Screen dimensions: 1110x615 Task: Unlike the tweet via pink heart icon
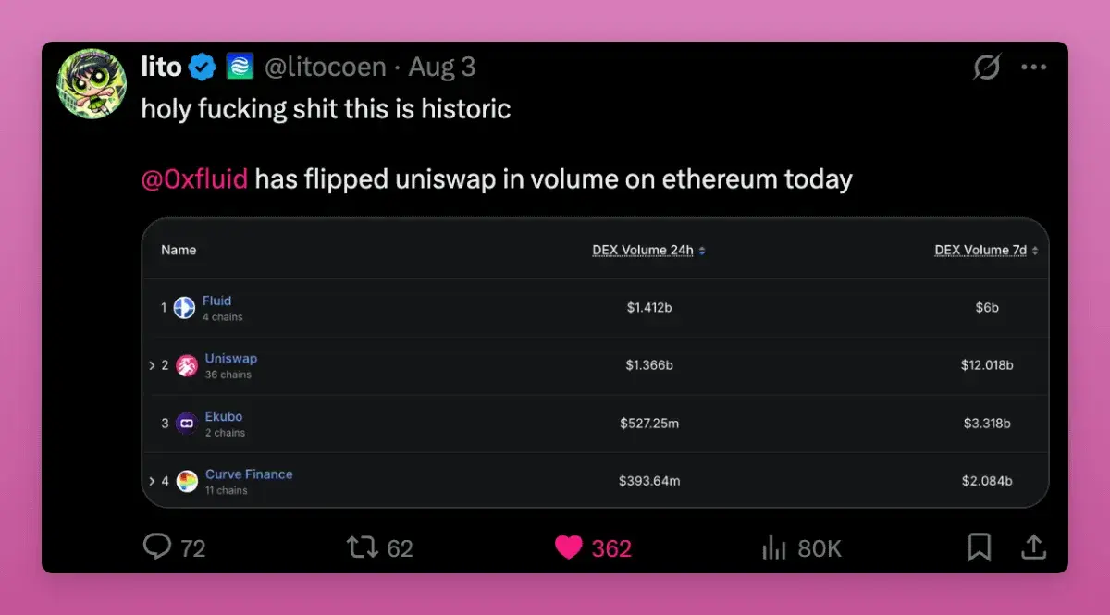click(569, 547)
